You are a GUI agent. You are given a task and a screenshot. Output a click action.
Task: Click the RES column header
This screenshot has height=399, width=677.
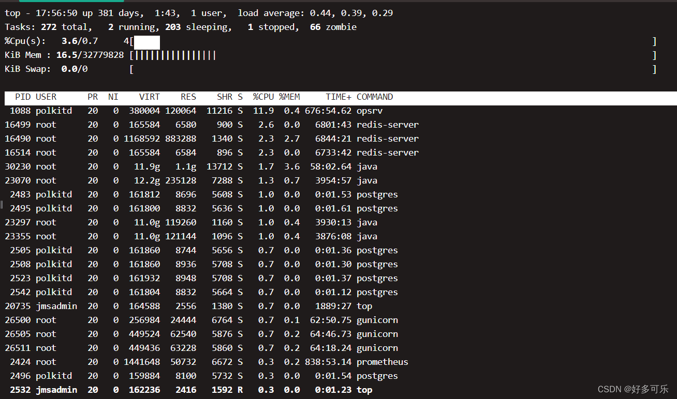point(188,97)
